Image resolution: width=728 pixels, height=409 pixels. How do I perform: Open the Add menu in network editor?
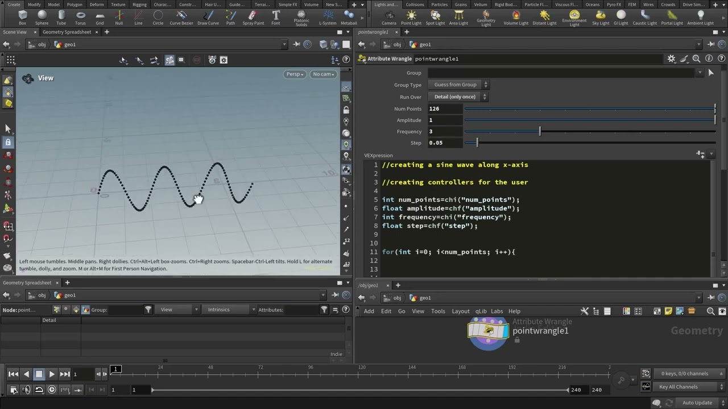pos(369,311)
